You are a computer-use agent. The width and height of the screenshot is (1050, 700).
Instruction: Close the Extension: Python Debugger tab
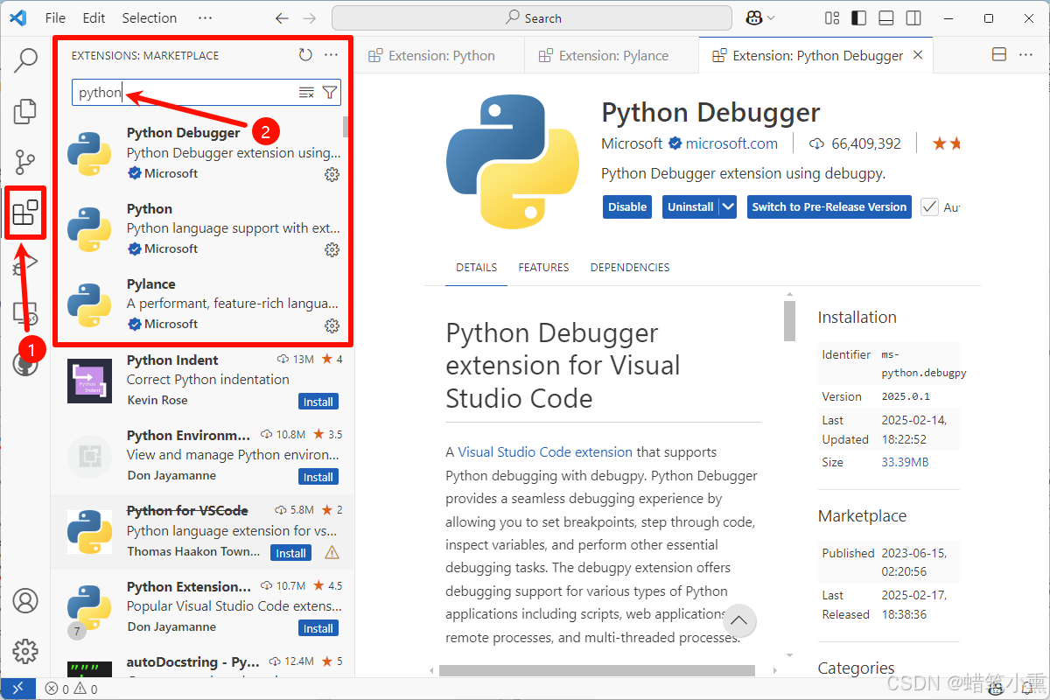click(918, 55)
